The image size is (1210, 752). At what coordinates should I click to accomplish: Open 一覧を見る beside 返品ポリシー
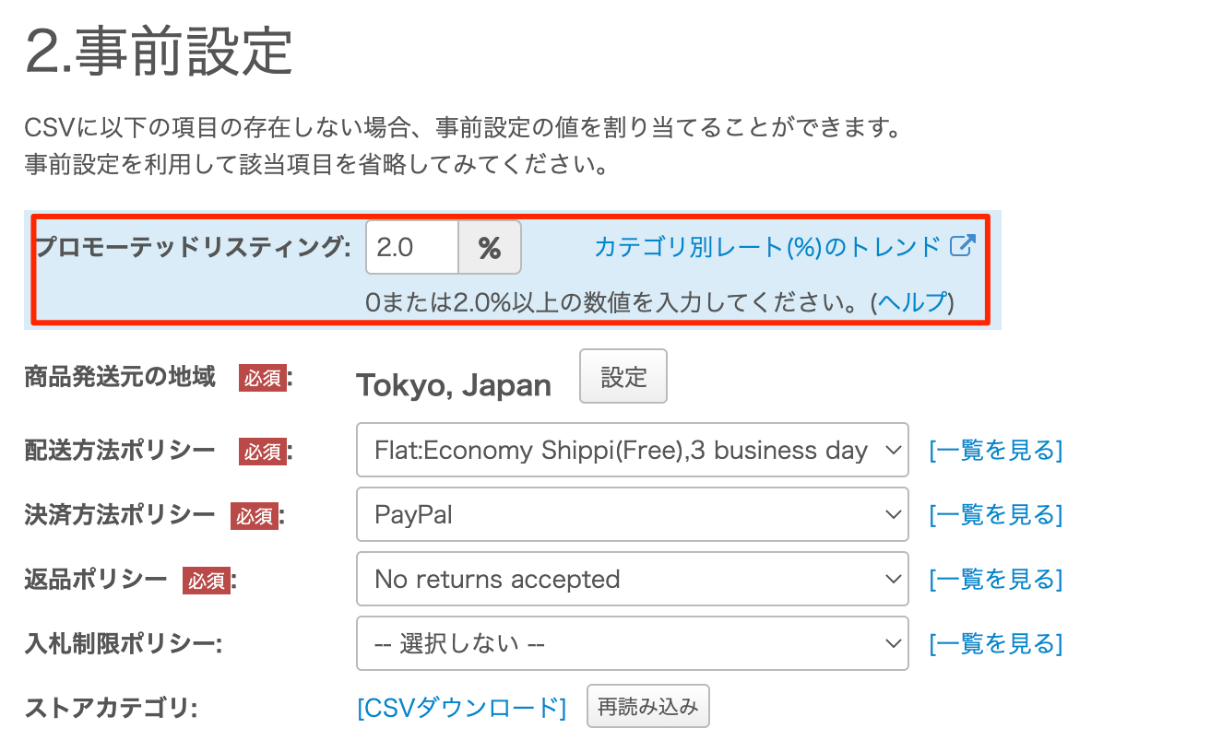(995, 579)
